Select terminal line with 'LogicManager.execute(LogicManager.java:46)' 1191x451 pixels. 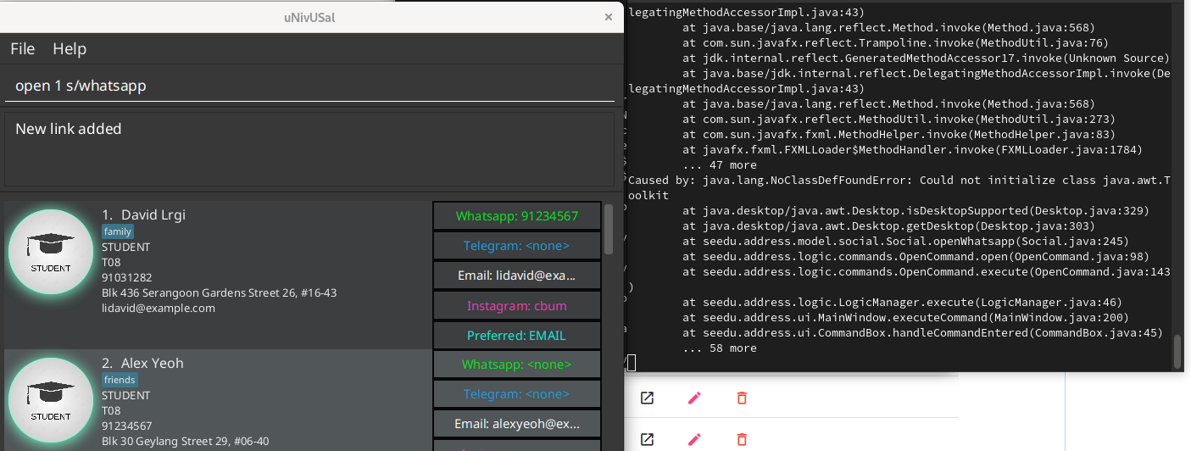click(902, 303)
